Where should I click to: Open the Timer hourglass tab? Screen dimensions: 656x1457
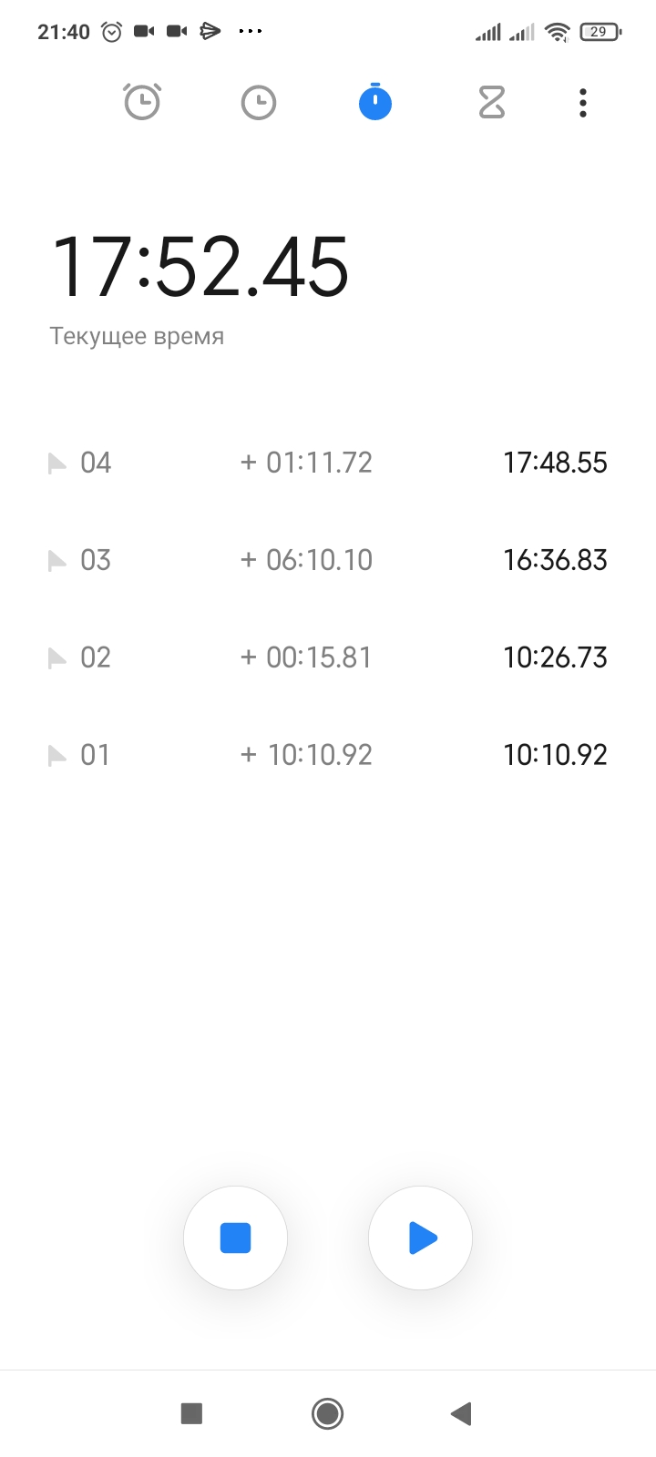(x=492, y=102)
